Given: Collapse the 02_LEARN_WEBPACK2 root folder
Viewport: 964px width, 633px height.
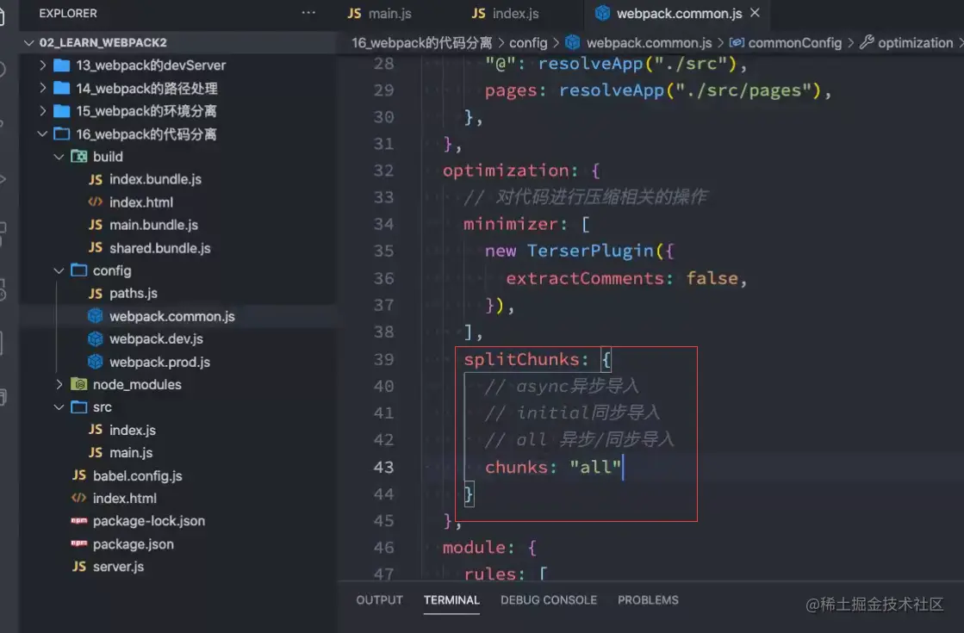Looking at the screenshot, I should tap(28, 42).
